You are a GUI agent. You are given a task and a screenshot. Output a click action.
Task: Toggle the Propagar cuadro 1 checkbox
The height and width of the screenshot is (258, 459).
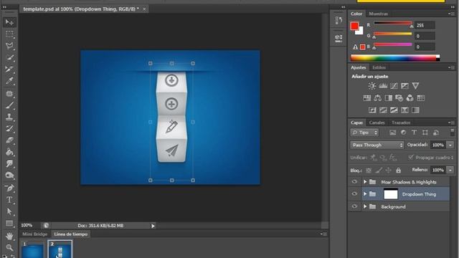(x=411, y=158)
